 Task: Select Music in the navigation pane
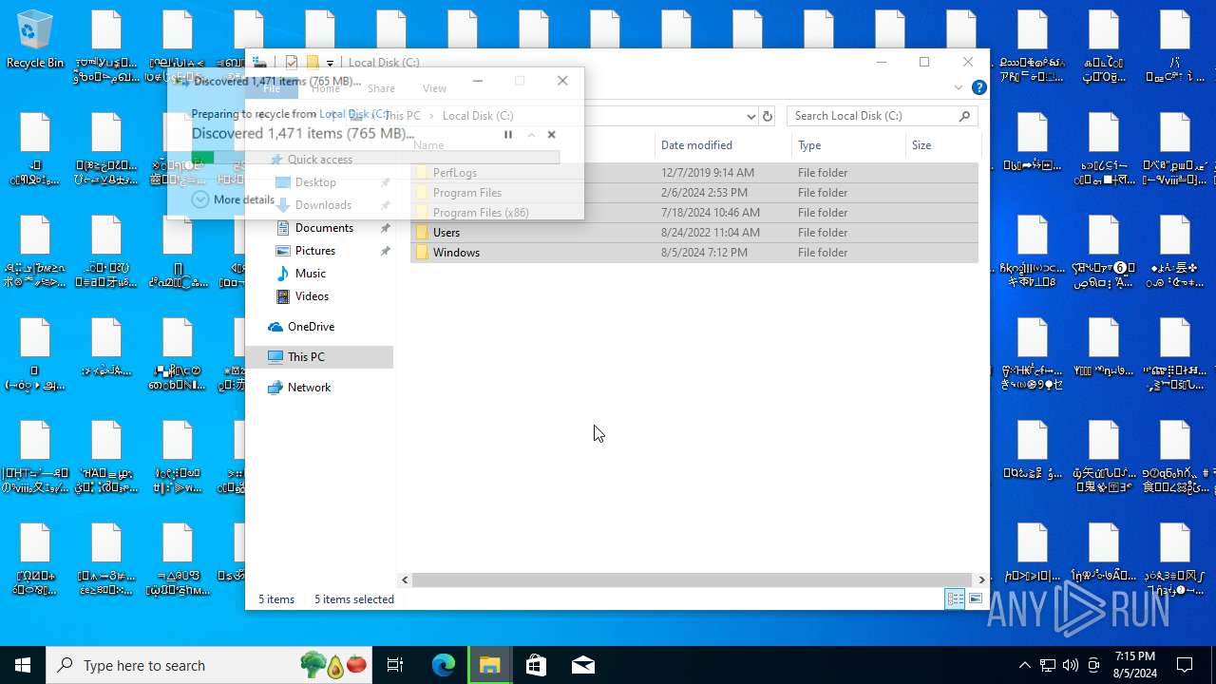pos(310,274)
